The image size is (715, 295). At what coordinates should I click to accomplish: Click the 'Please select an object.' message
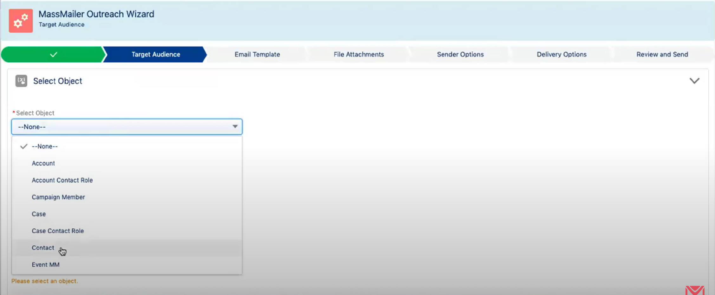[x=45, y=281]
